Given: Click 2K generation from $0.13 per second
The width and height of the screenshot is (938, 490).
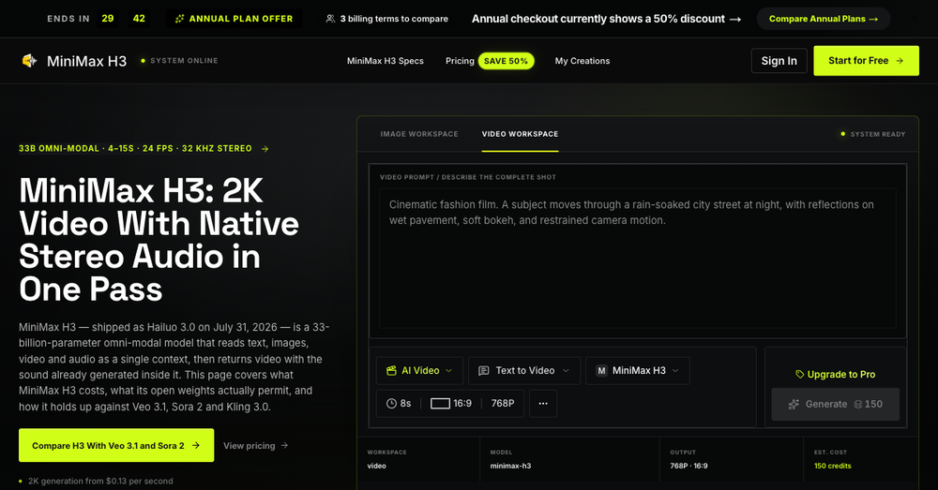Looking at the screenshot, I should click(x=100, y=481).
